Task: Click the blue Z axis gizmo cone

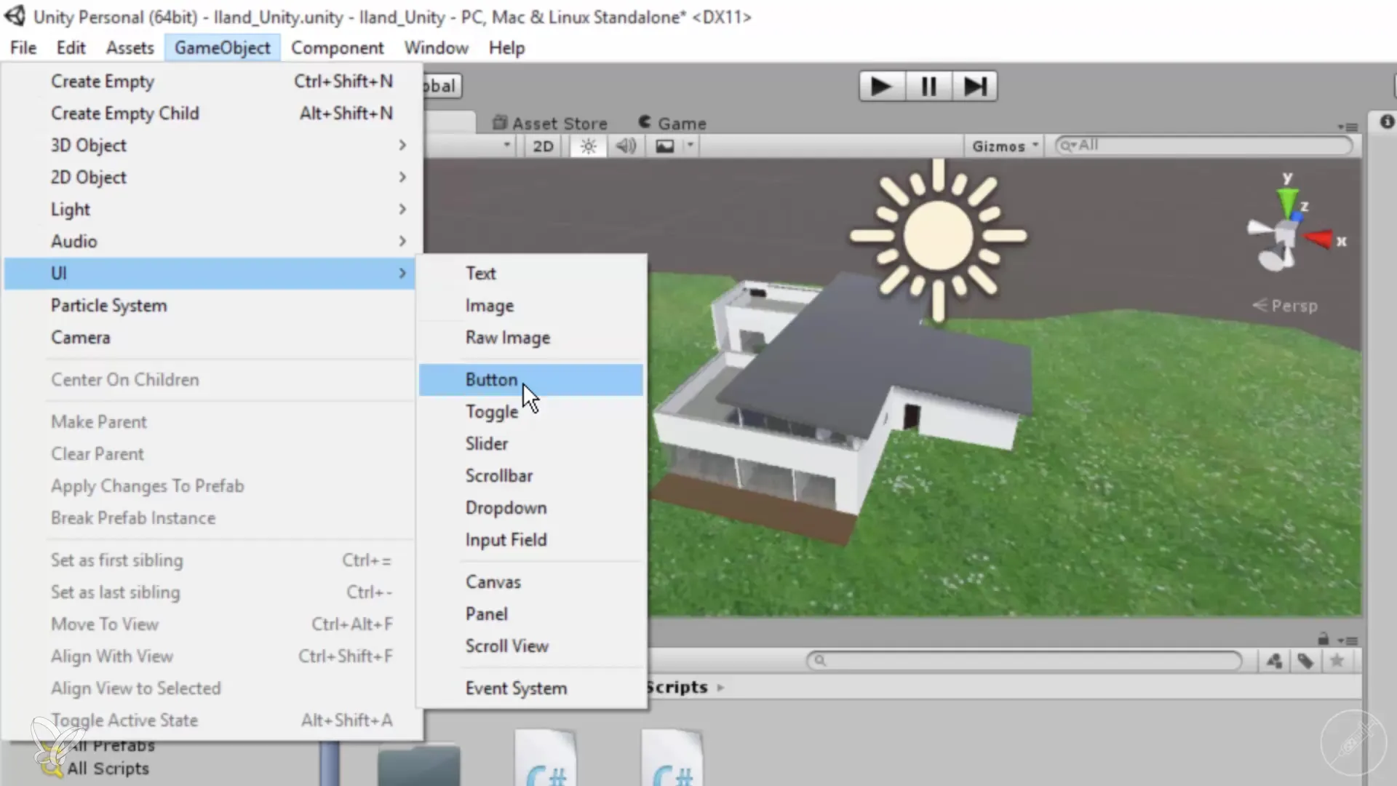Action: tap(1296, 215)
